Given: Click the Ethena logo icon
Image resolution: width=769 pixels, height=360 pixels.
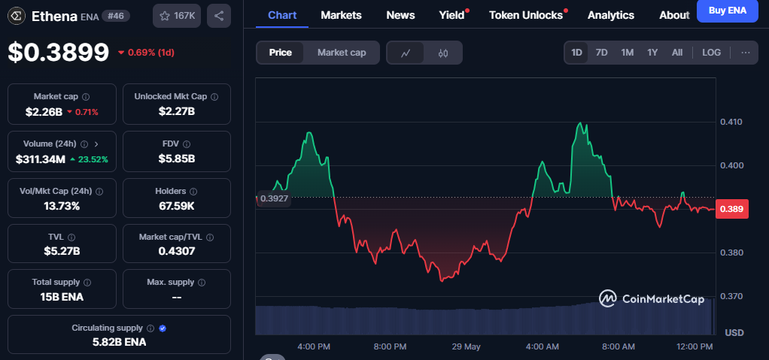Looking at the screenshot, I should [x=17, y=16].
